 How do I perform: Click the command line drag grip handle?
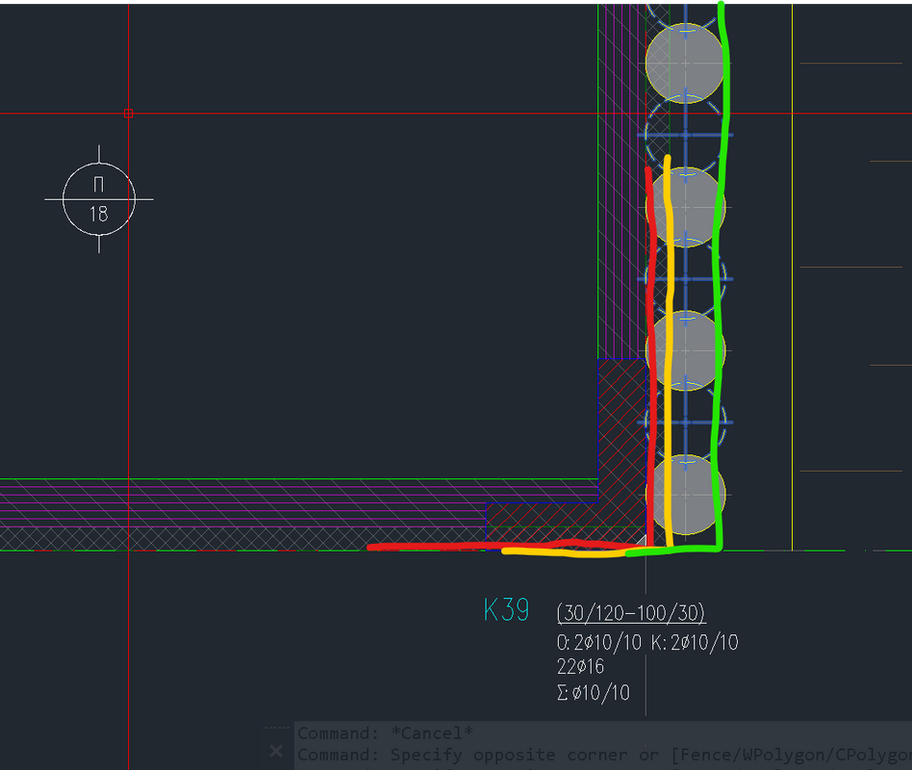click(276, 729)
